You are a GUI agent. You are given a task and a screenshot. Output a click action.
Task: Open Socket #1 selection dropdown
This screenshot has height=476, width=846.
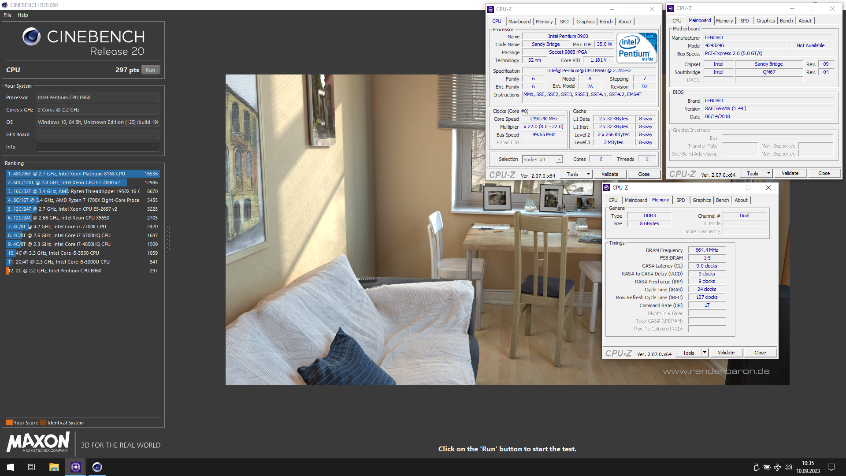click(543, 160)
